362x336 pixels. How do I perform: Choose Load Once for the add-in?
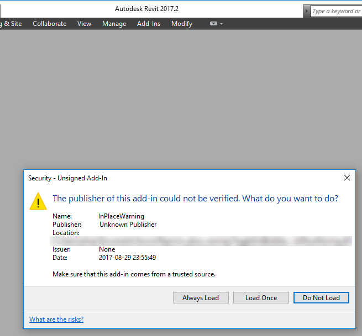coord(261,298)
